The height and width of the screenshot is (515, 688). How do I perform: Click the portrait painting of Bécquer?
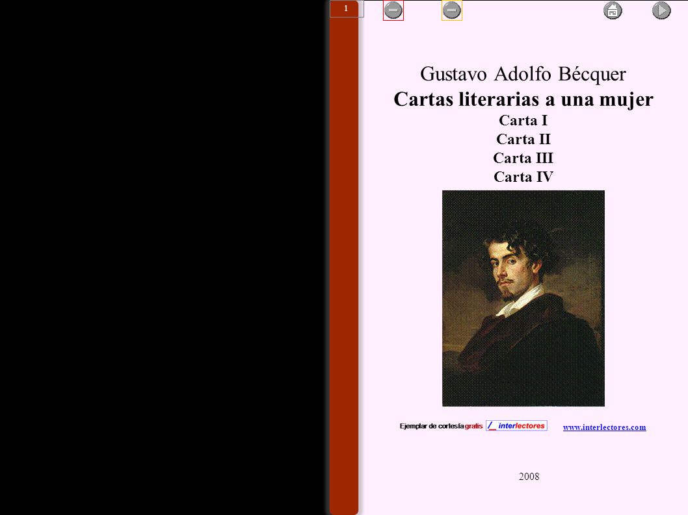click(x=523, y=298)
